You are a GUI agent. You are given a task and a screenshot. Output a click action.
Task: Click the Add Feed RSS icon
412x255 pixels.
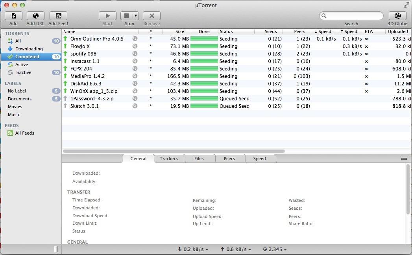coord(58,16)
